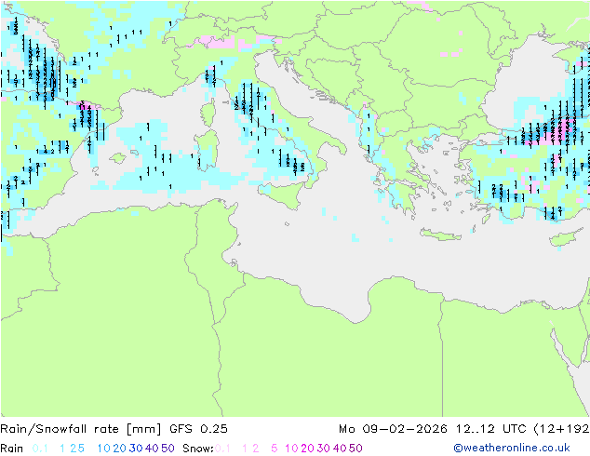Click the island of Corsica on the map
Image resolution: width=590 pixels, height=456 pixels.
[208, 113]
